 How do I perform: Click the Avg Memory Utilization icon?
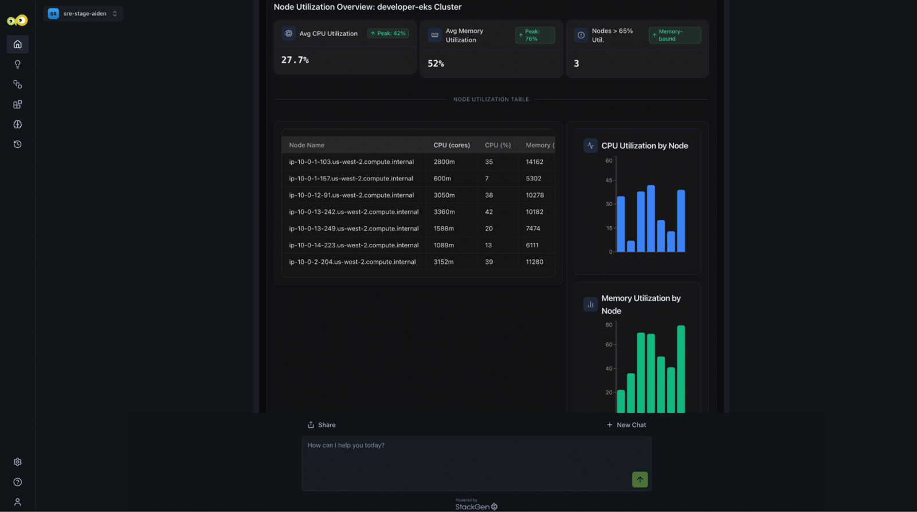pyautogui.click(x=435, y=36)
